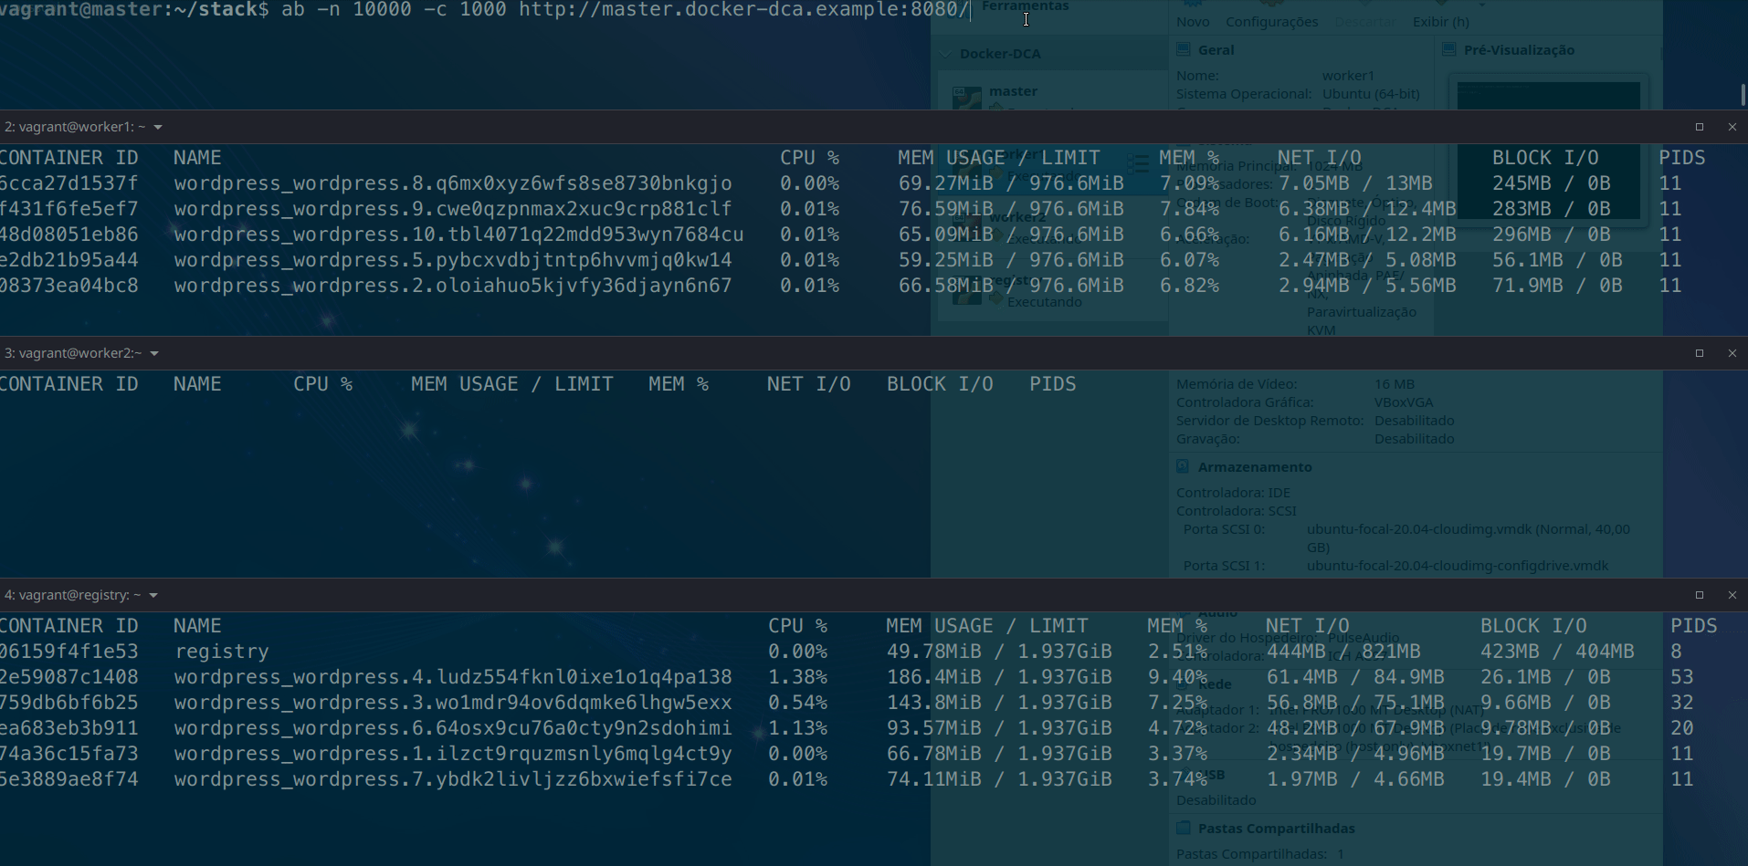
Task: Select the '4: vagrant@registry: ~' title text
Action: 72,595
